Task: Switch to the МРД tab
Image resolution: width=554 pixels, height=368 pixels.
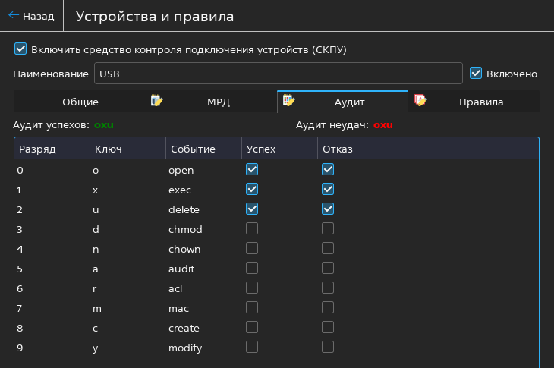Action: pyautogui.click(x=218, y=102)
